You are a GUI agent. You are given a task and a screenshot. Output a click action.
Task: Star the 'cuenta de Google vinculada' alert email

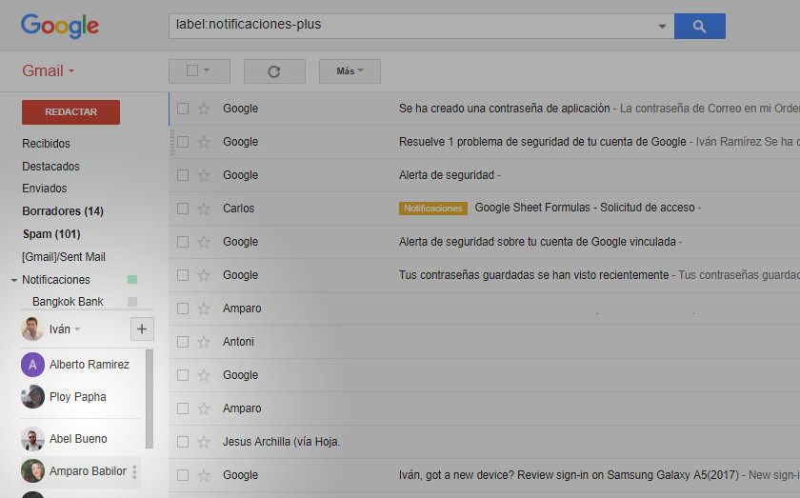[204, 242]
